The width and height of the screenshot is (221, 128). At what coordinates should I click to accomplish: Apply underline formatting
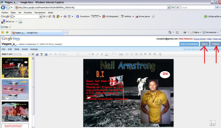click(x=102, y=54)
